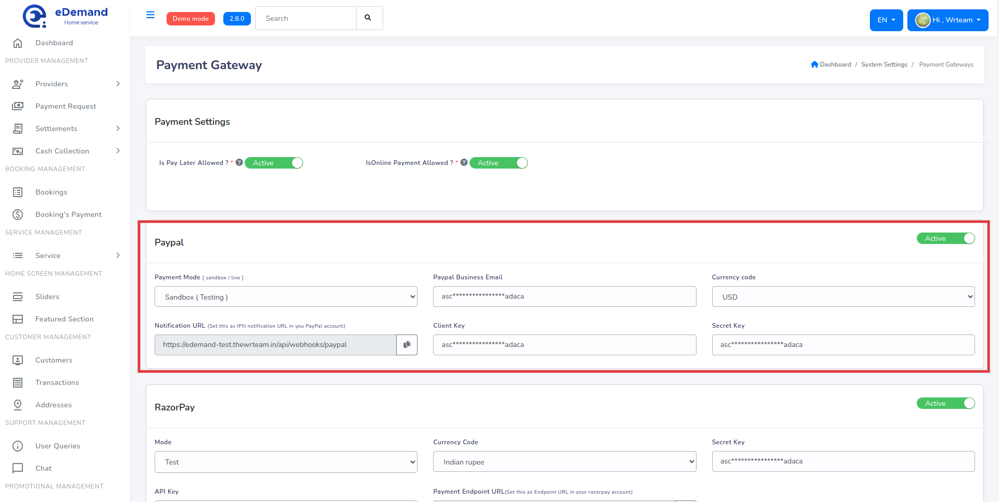
Task: Go to Transactions in sidebar
Action: [57, 382]
